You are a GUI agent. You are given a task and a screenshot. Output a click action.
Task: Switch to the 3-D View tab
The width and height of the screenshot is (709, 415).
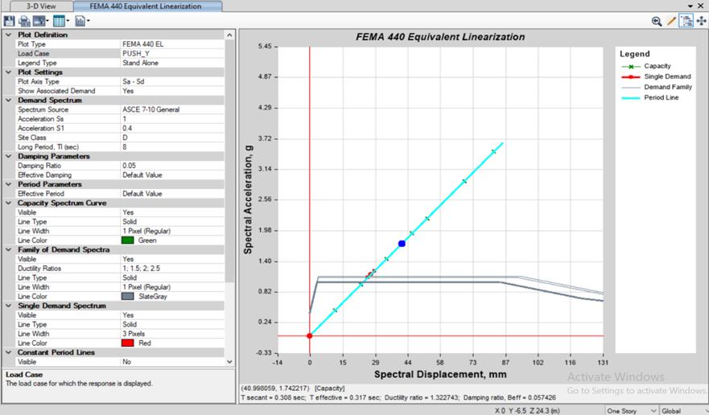41,6
